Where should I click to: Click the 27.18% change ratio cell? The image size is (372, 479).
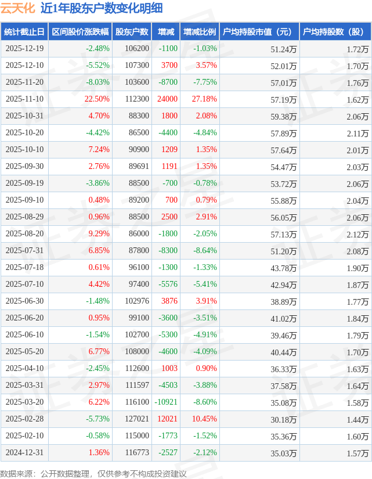(204, 99)
